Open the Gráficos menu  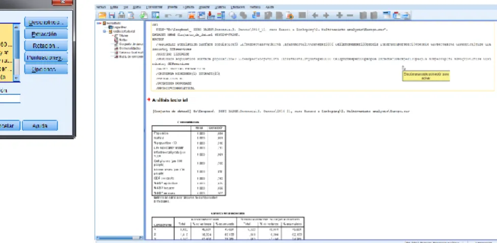220,7
